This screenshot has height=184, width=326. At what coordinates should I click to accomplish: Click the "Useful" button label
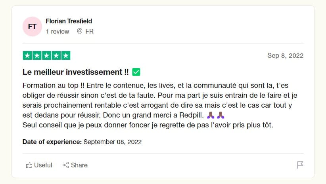[x=43, y=165]
